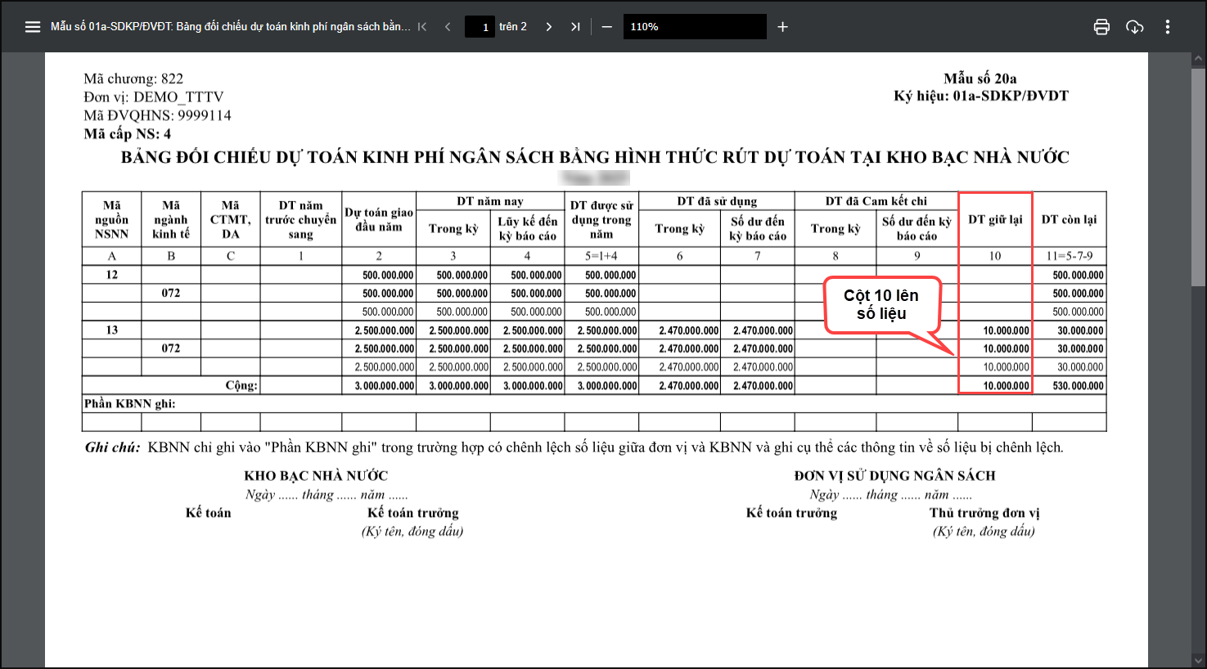This screenshot has width=1207, height=669.
Task: Download the PDF file
Action: (1134, 27)
